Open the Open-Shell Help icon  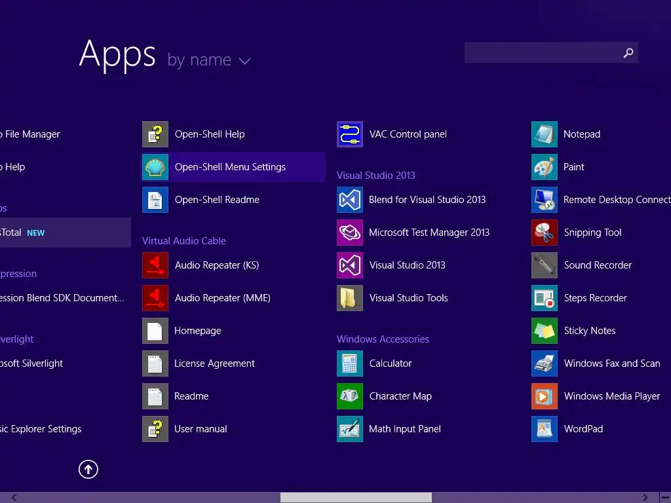pyautogui.click(x=155, y=134)
